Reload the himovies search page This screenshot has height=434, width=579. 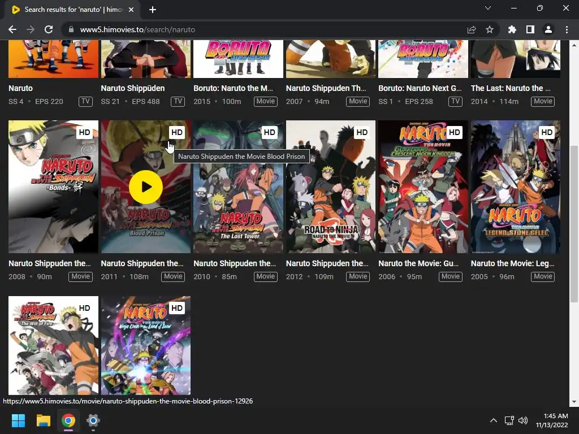pos(49,29)
